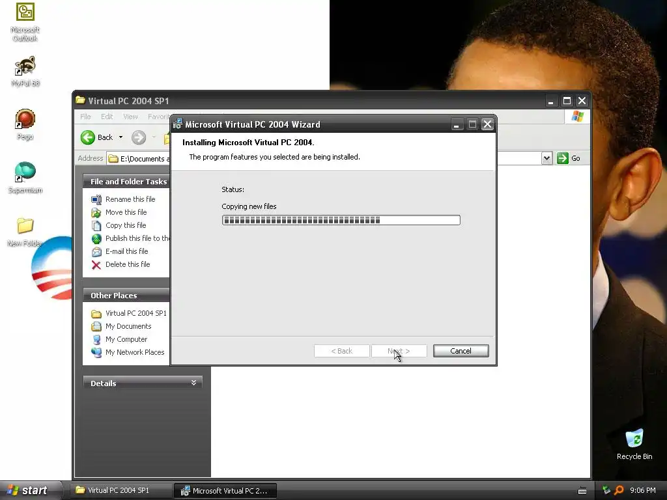This screenshot has width=667, height=500.
Task: Click the Copying new files status text
Action: tap(249, 206)
